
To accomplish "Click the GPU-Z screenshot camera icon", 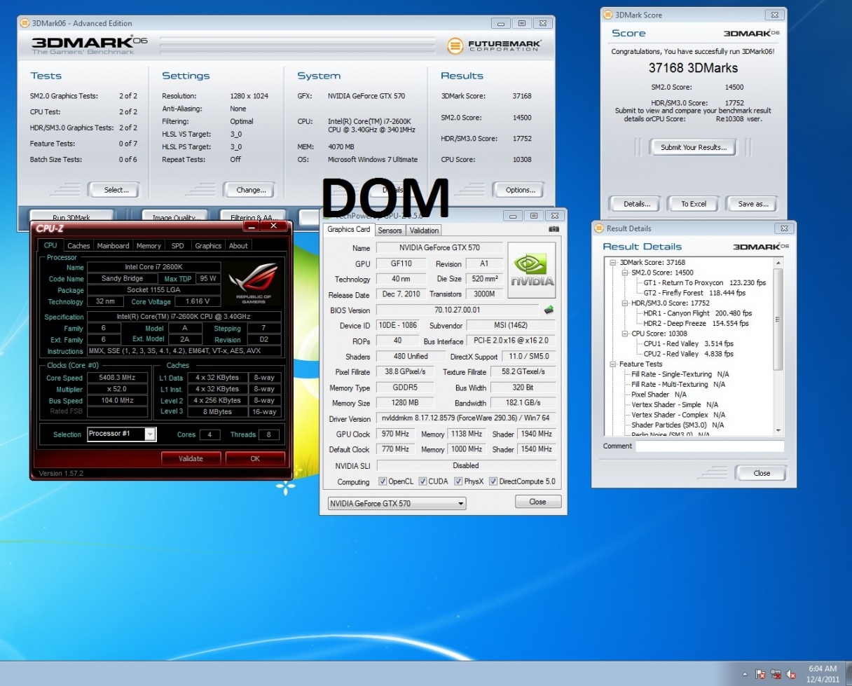I will tap(554, 229).
